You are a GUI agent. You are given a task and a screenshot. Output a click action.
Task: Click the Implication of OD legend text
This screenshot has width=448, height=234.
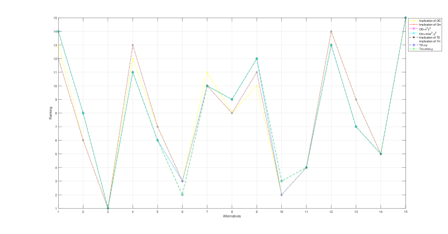(x=429, y=21)
